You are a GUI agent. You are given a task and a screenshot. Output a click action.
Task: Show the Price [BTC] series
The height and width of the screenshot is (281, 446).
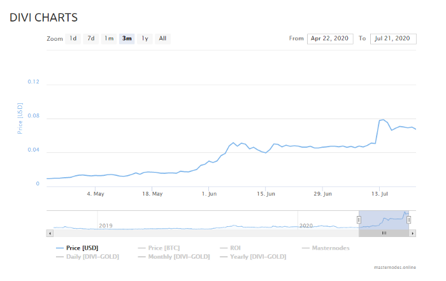click(159, 248)
